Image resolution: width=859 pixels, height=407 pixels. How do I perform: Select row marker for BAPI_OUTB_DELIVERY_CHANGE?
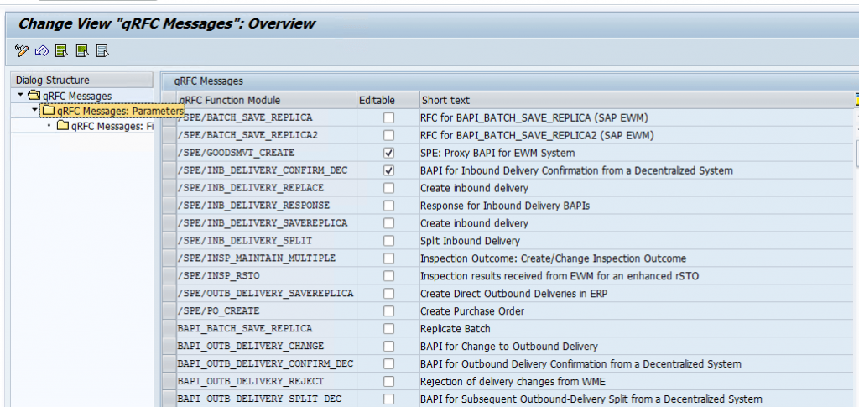(169, 347)
